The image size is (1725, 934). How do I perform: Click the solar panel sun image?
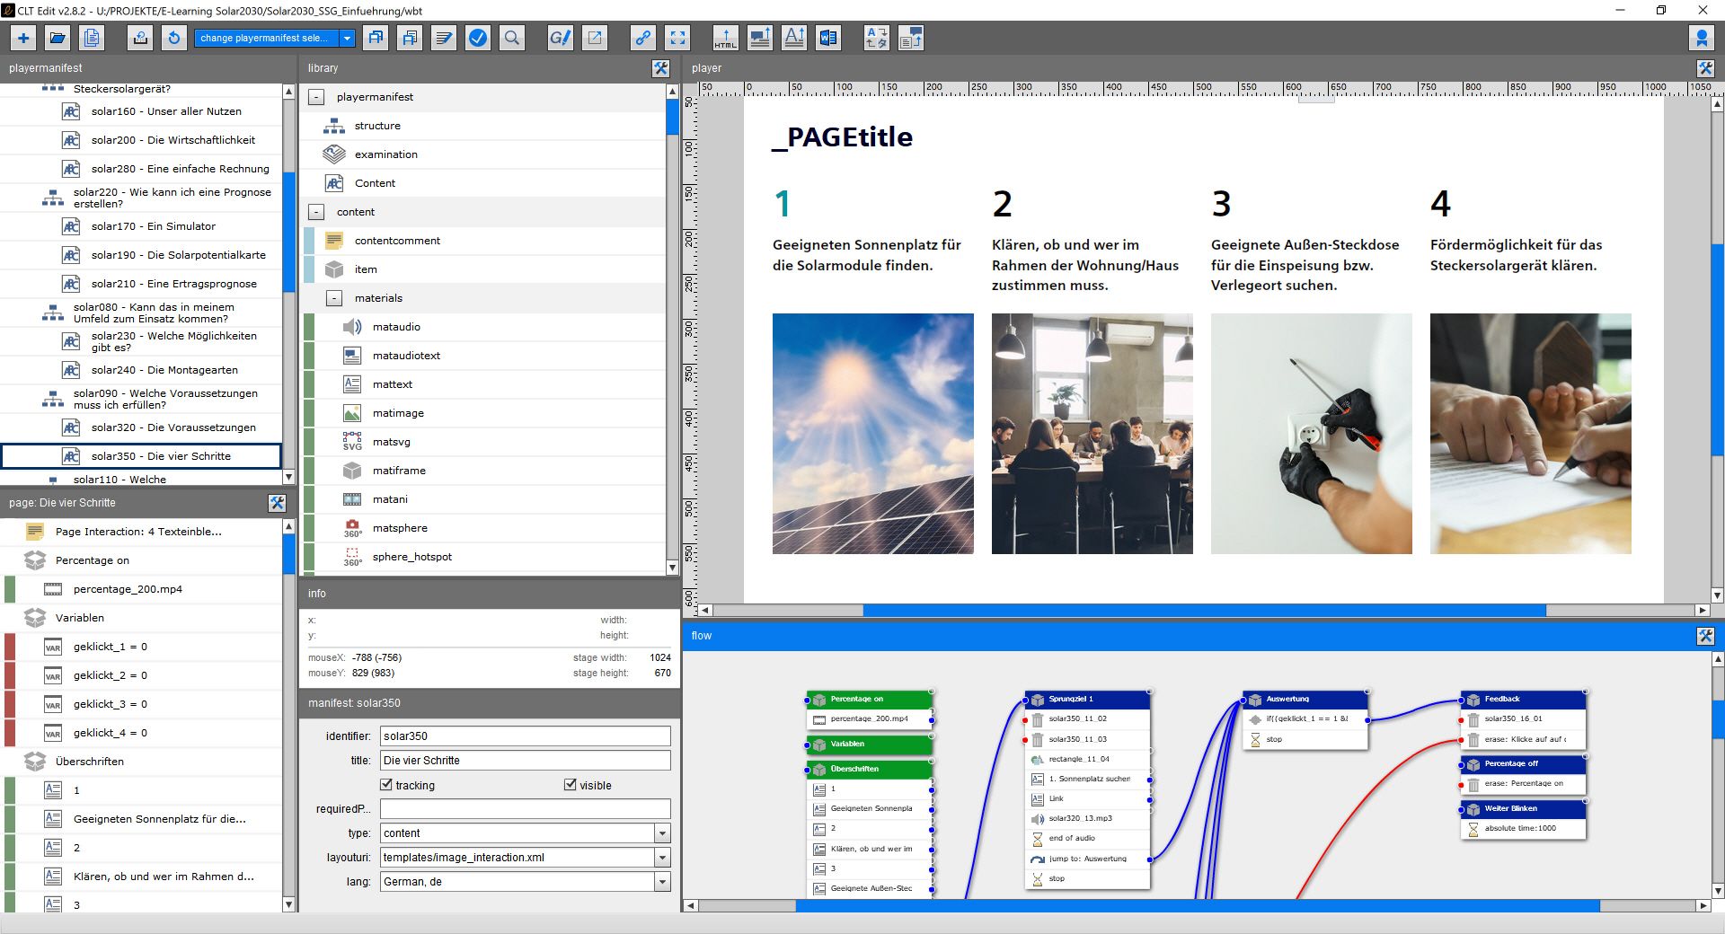[x=872, y=433]
